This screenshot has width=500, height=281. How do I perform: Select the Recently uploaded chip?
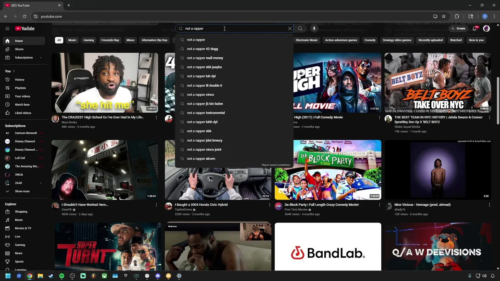point(430,40)
